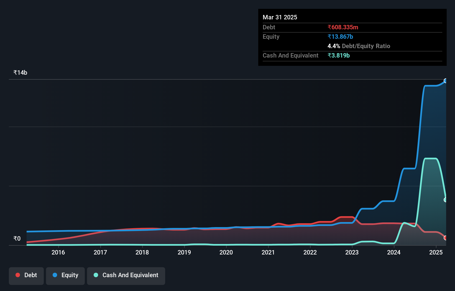Click the blue ₹13.867b Equity value link
Image resolution: width=455 pixels, height=291 pixels.
click(x=340, y=36)
